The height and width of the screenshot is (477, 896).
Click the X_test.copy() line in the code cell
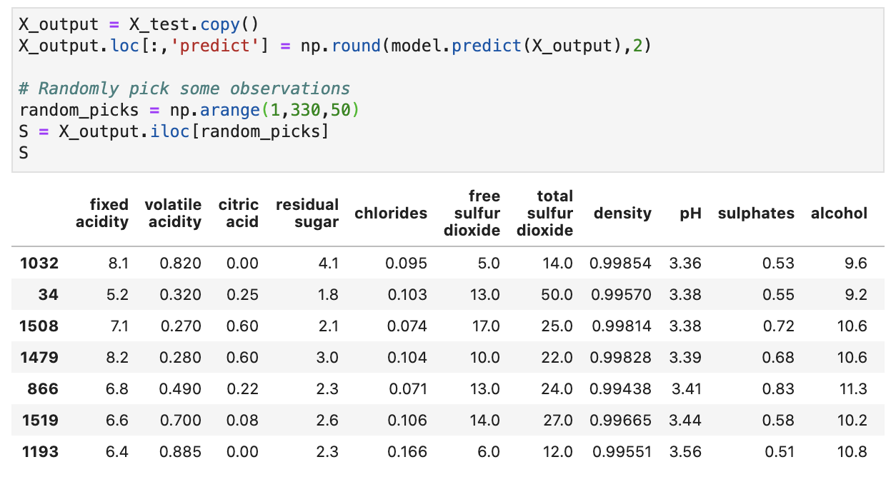[x=138, y=24]
